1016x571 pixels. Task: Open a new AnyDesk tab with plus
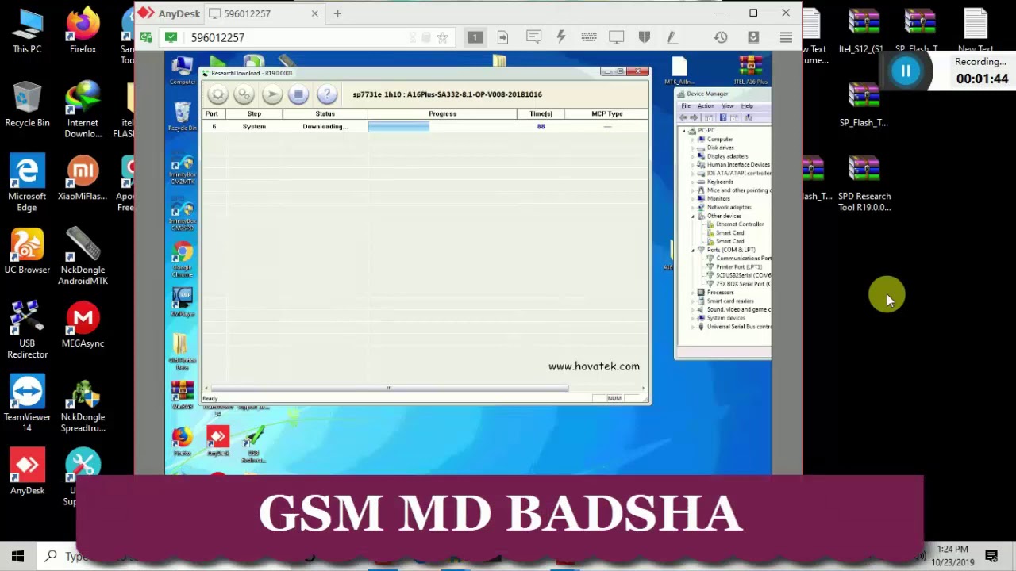pos(337,13)
